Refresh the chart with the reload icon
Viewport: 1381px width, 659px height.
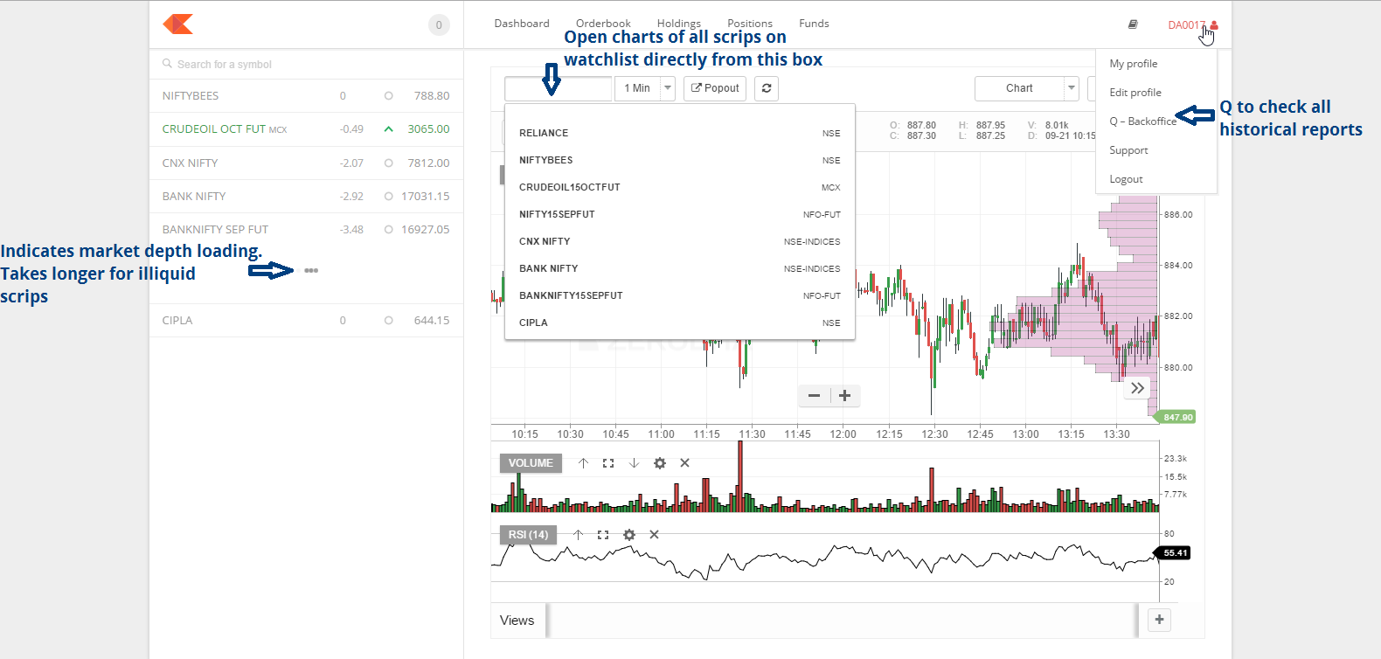[x=767, y=88]
